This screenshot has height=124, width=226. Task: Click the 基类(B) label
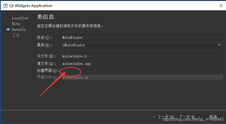pyautogui.click(x=44, y=45)
